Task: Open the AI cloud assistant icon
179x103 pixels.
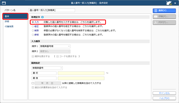Action: click(x=169, y=3)
